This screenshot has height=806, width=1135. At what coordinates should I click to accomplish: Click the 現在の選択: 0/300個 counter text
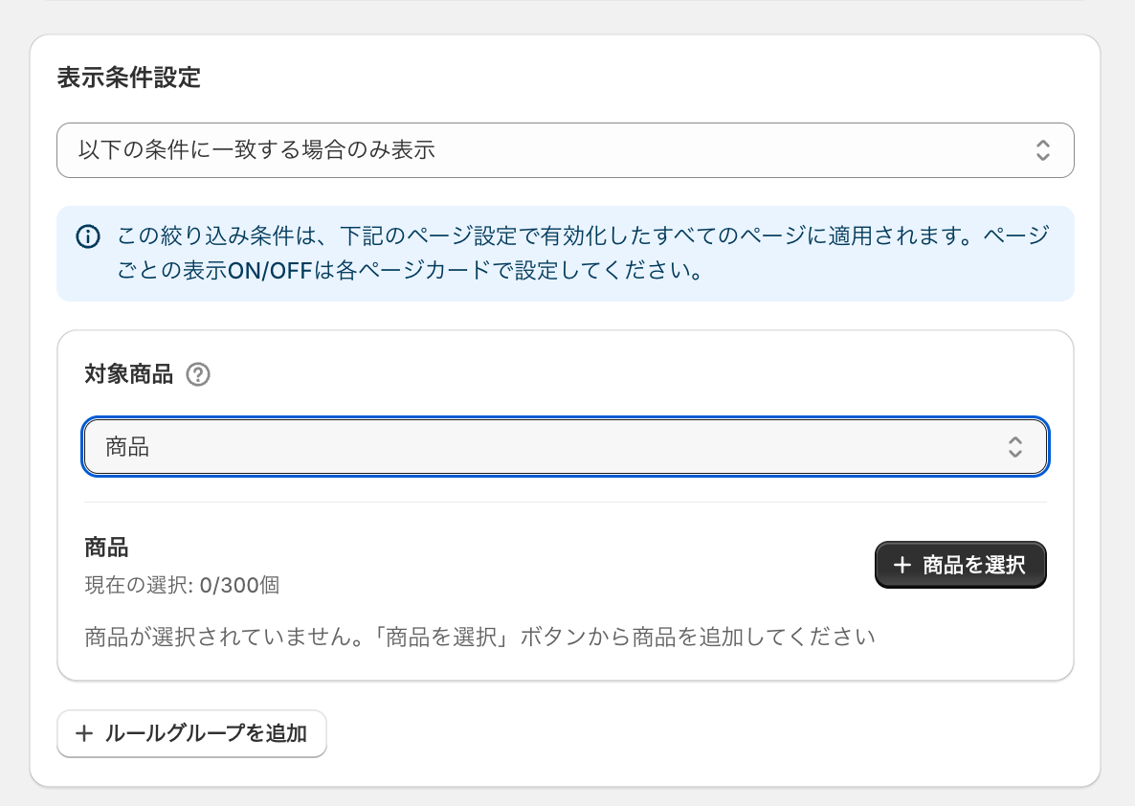click(x=182, y=585)
